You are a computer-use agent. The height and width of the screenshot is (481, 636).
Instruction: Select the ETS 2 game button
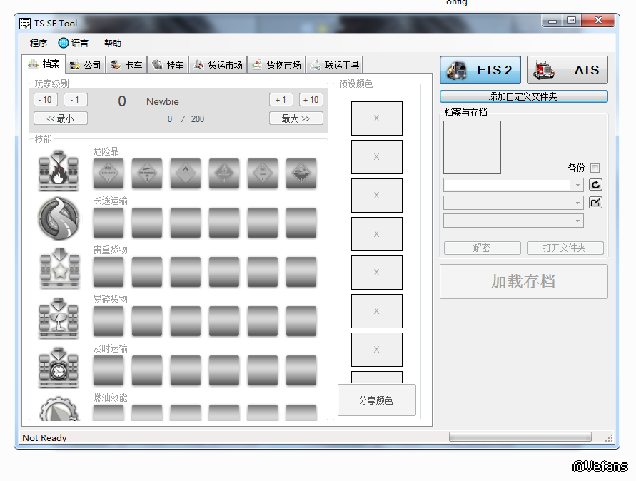tap(480, 70)
